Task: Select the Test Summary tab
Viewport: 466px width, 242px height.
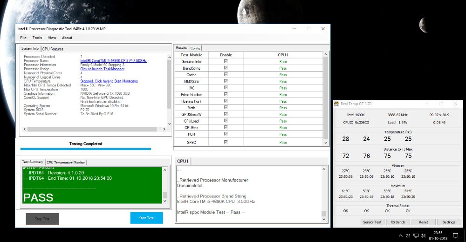Action: 33,162
